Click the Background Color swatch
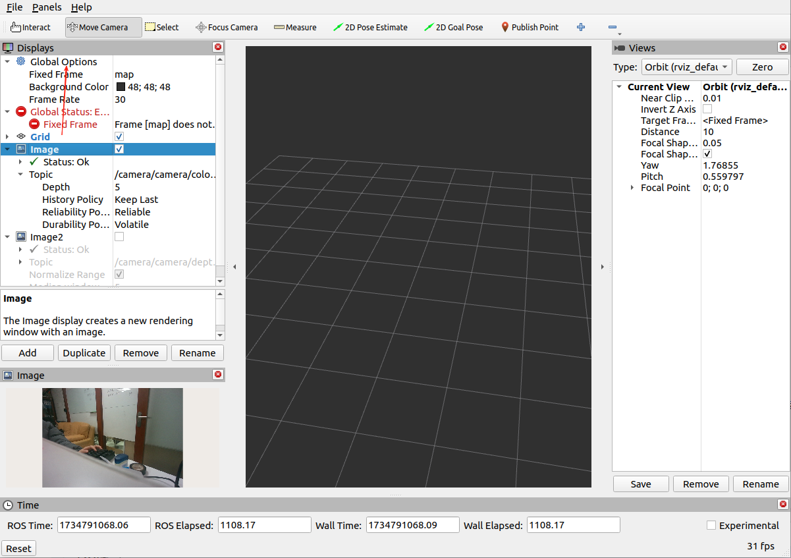This screenshot has width=791, height=558. pyautogui.click(x=121, y=86)
